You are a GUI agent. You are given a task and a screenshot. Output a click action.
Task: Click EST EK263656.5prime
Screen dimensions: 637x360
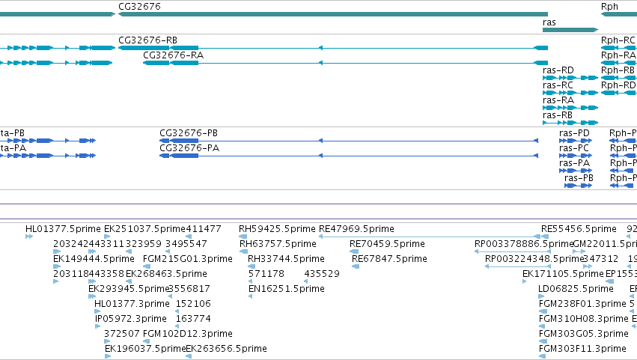click(227, 349)
